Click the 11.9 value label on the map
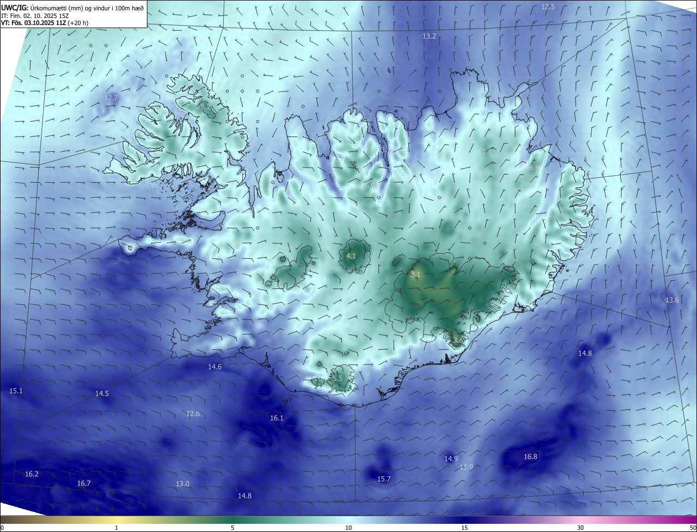Screen dimensions: 697x532 [466, 467]
